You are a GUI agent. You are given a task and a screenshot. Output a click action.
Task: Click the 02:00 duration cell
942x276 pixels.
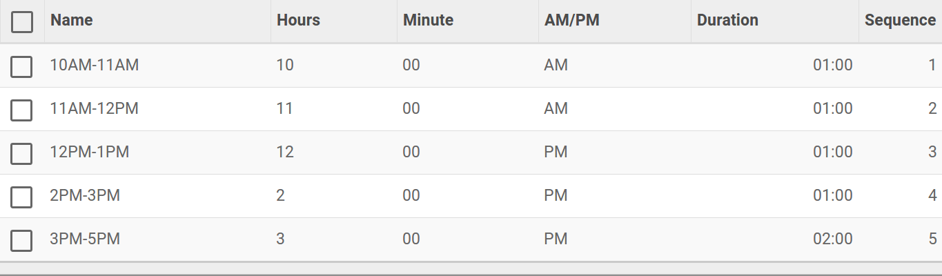tap(833, 239)
